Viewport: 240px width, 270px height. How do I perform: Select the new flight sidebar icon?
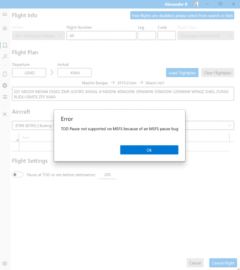(5, 45)
